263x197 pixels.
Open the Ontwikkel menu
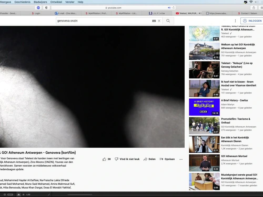[56, 2]
